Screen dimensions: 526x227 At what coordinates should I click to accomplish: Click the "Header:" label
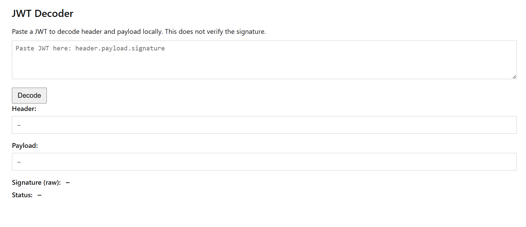pos(24,109)
